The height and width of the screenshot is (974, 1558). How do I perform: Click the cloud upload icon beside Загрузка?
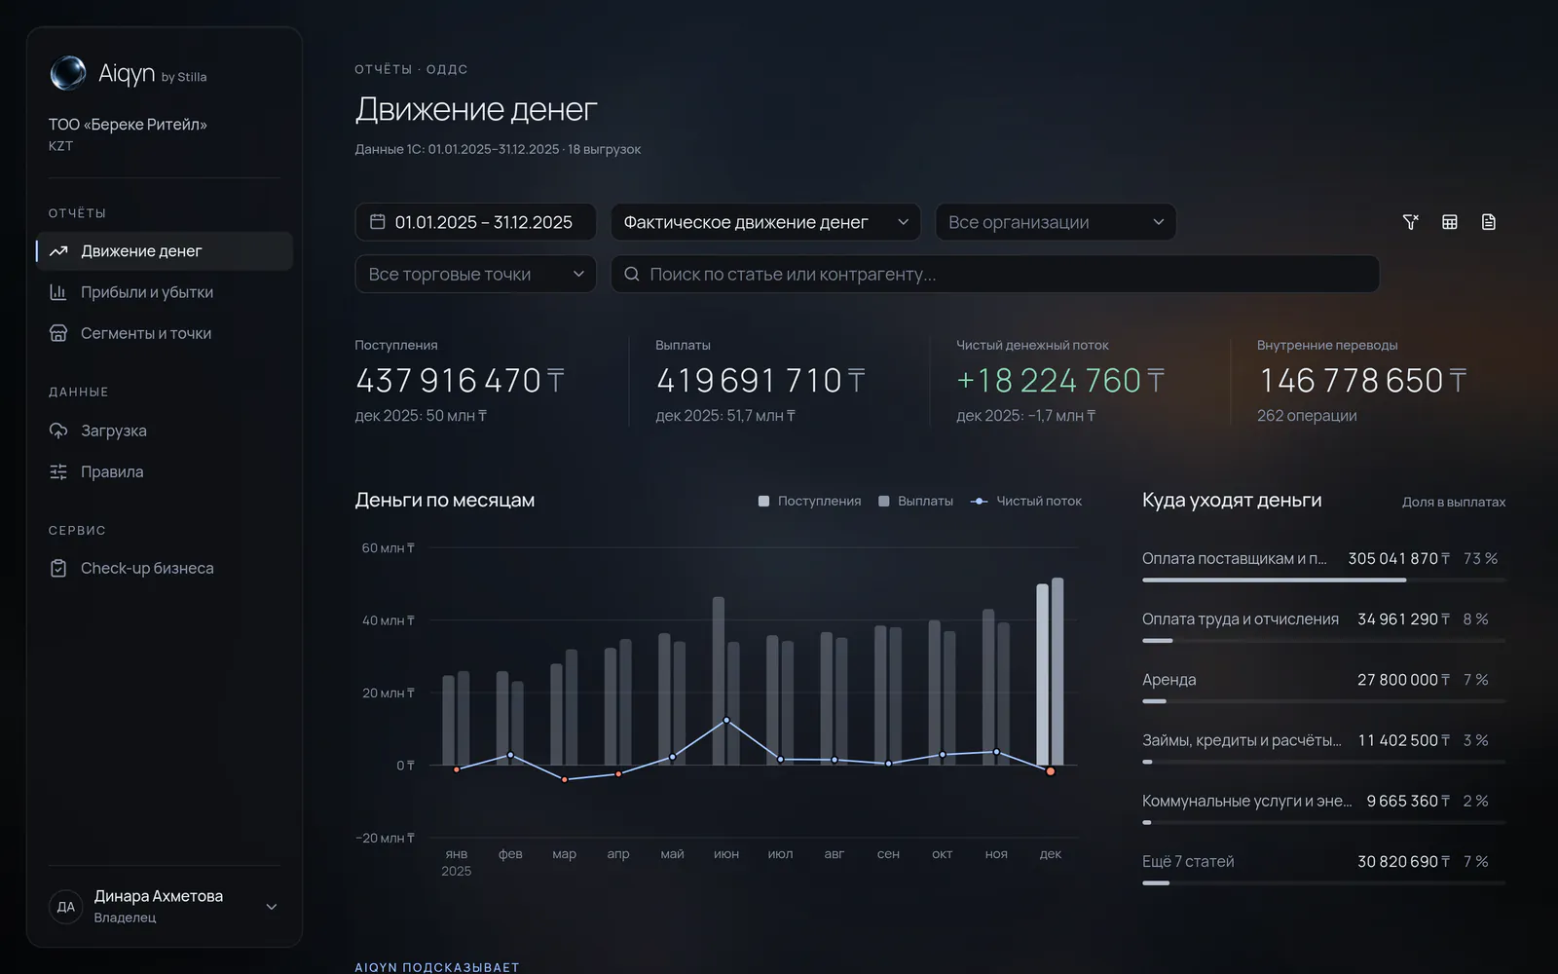58,431
